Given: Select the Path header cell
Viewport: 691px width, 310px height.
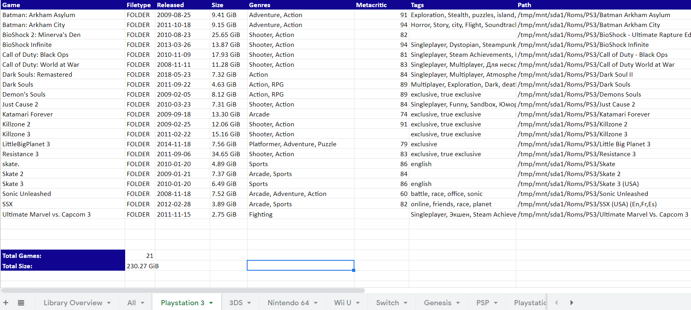Looking at the screenshot, I should [604, 5].
